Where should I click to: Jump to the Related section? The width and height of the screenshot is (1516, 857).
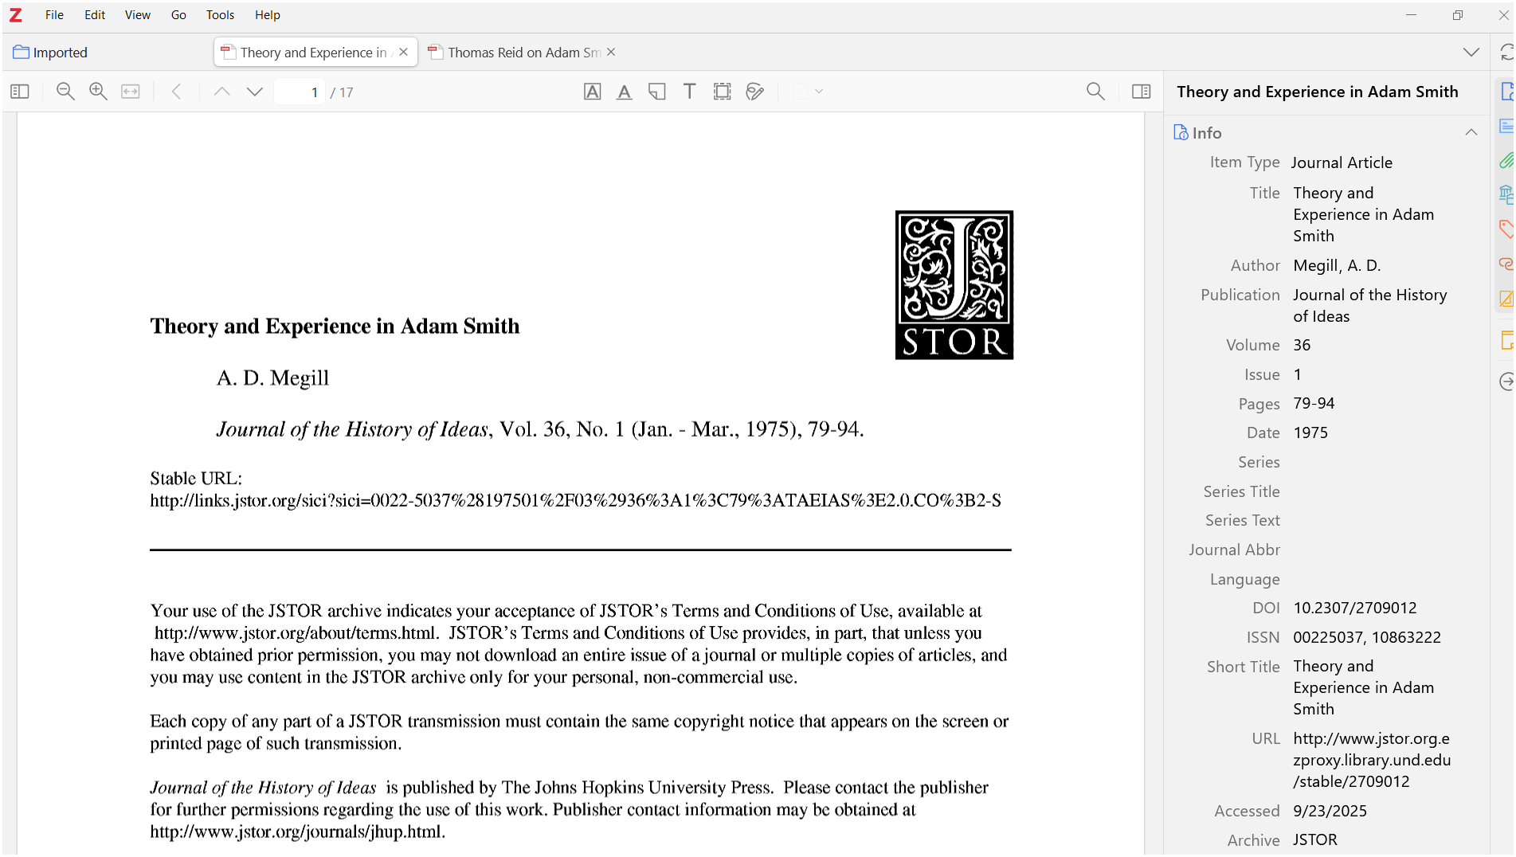tap(1506, 264)
